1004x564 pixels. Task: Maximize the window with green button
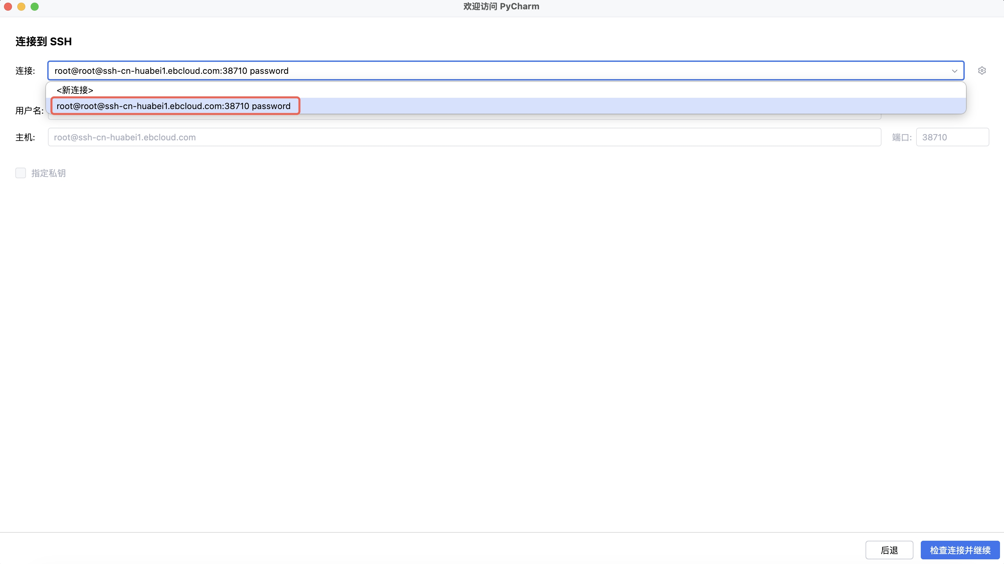pyautogui.click(x=35, y=7)
